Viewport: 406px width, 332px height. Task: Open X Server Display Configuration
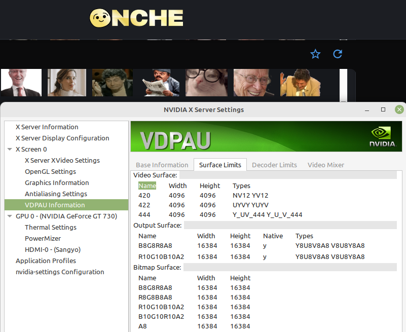point(62,138)
